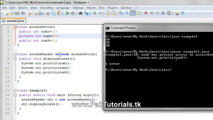Click the spell-check checkmark icon

tap(183, 13)
